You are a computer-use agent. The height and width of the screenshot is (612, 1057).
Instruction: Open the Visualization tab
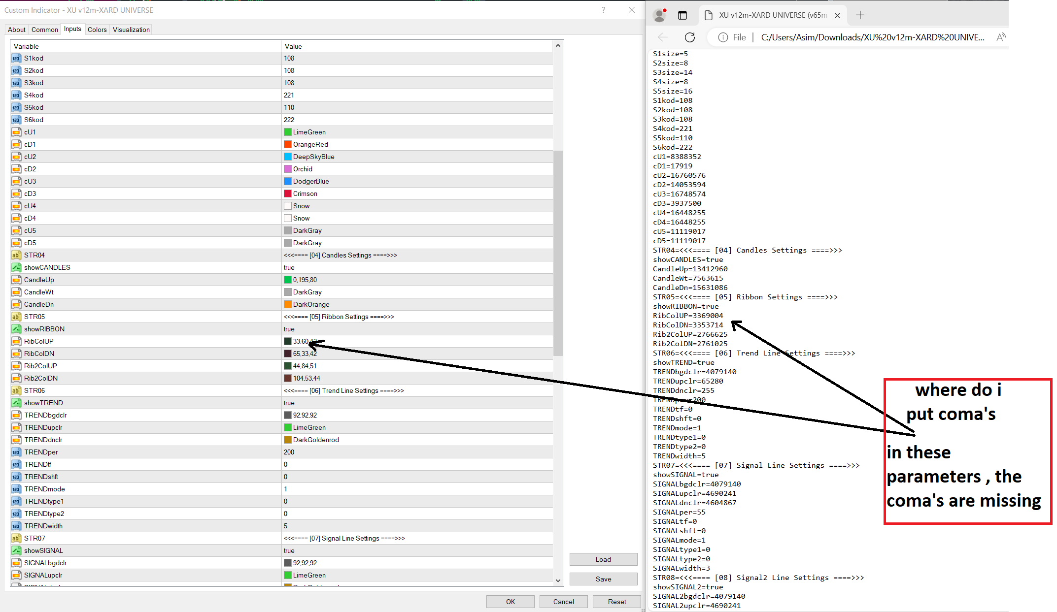click(x=131, y=30)
